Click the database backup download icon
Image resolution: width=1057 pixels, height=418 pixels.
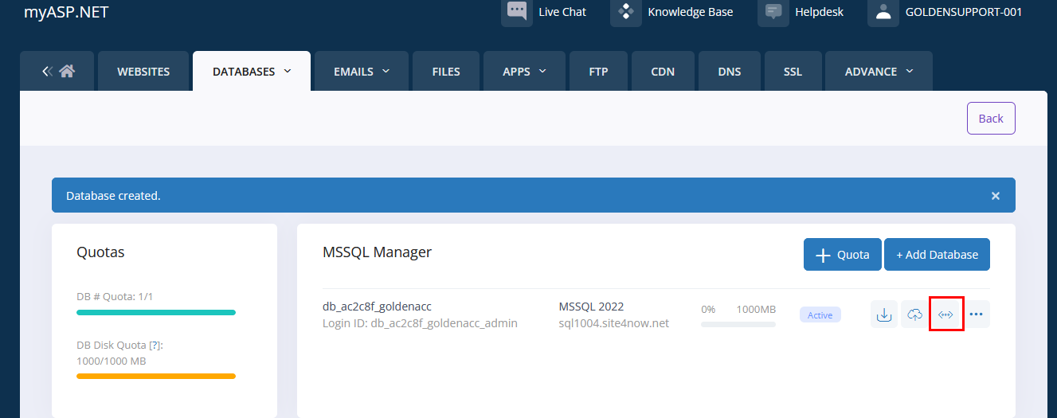click(883, 314)
